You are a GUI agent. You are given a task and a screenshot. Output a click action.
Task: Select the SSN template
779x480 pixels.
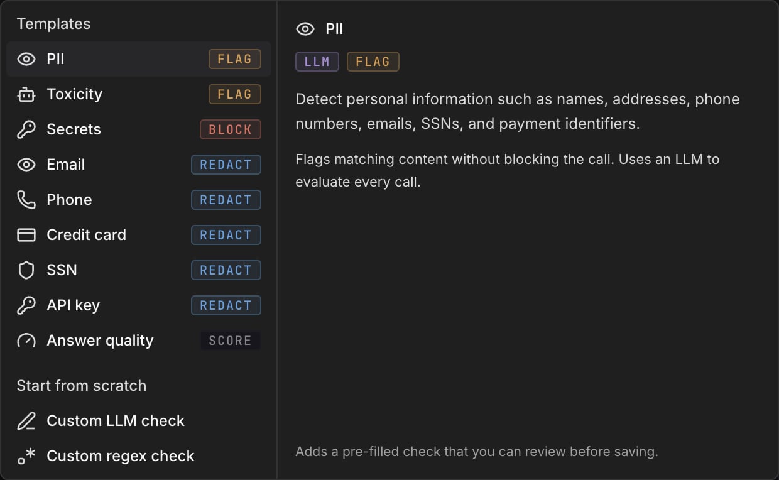point(139,270)
